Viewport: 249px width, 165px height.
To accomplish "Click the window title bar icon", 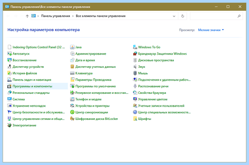I will pos(7,7).
